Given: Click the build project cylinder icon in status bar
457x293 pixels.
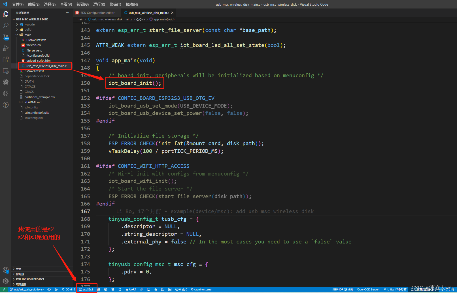Looking at the screenshot, I should point(120,289).
